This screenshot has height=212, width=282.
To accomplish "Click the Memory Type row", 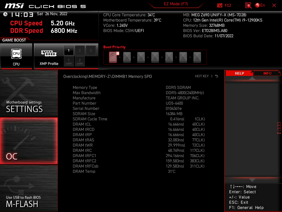I will 139,88.
